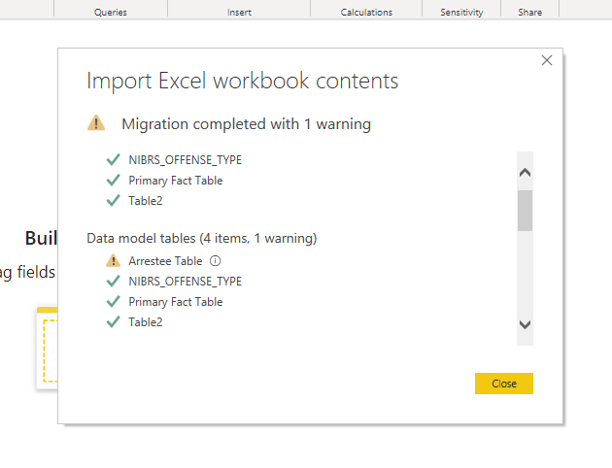The image size is (612, 468).
Task: Click the warning icon next to Arrestee Table
Action: pyautogui.click(x=114, y=260)
